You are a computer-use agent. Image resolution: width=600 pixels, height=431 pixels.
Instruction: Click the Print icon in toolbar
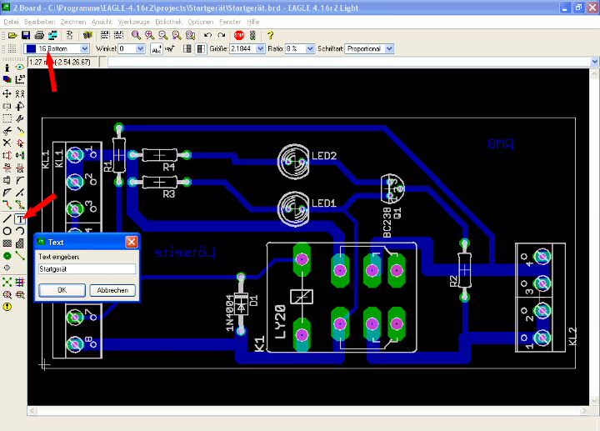click(39, 35)
